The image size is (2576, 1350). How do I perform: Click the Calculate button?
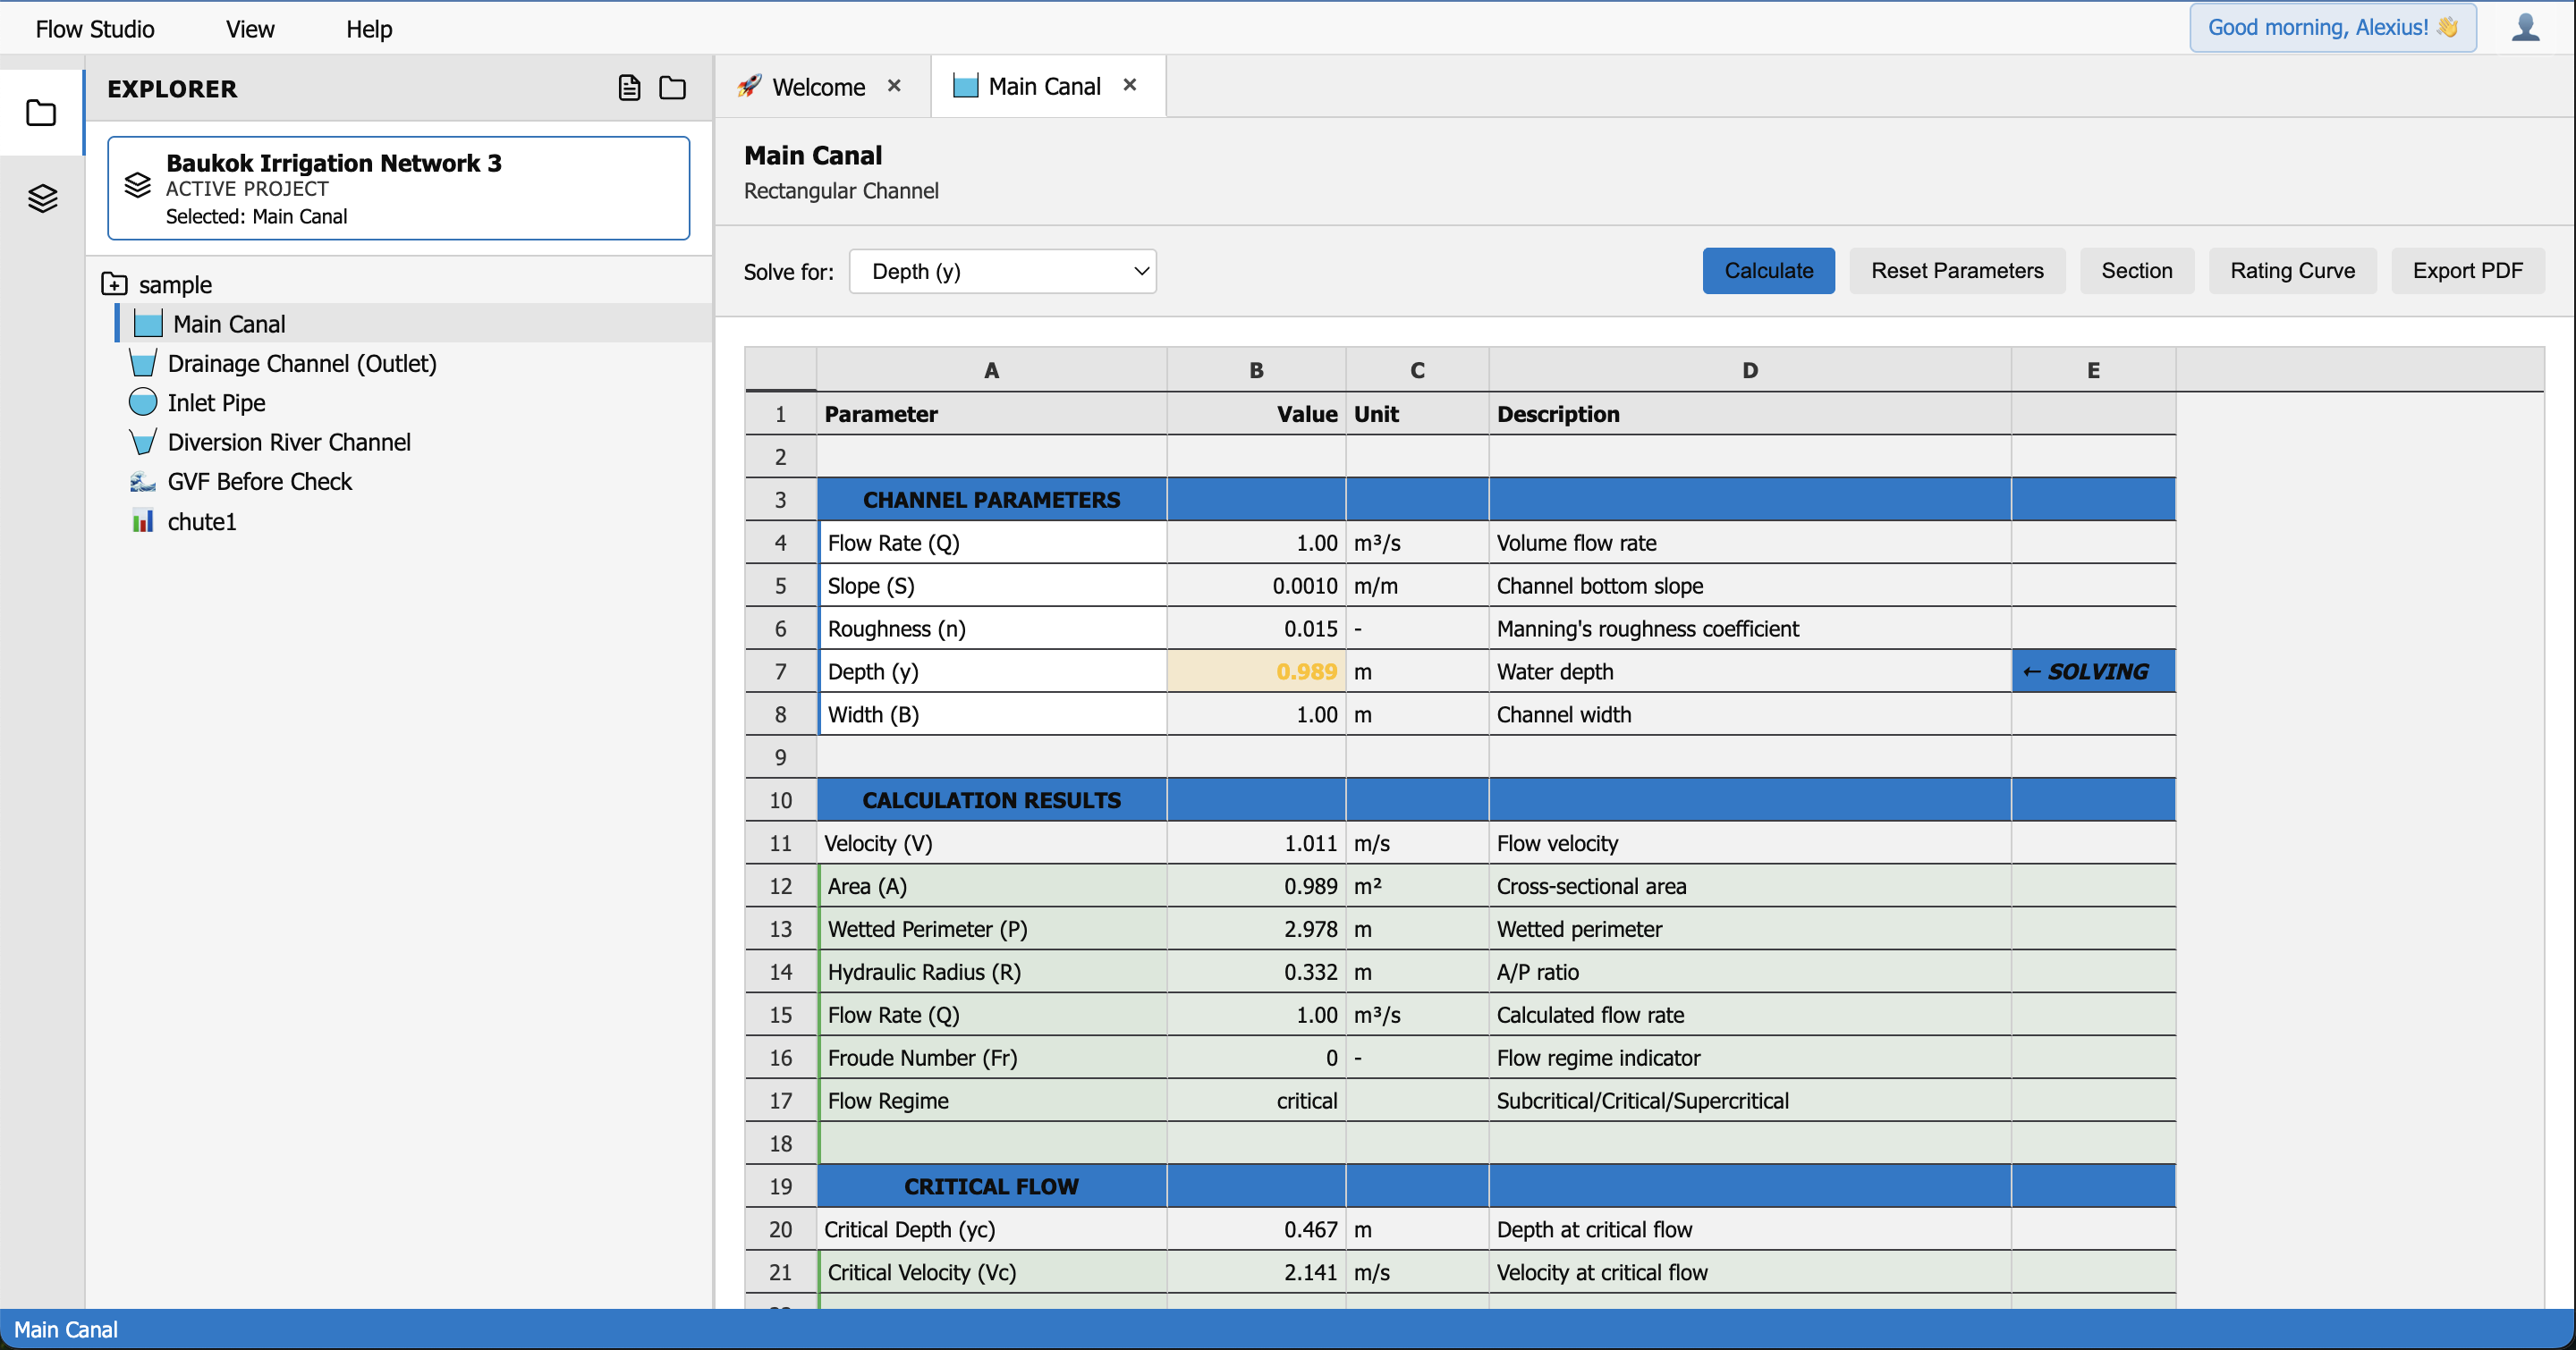[x=1768, y=271]
